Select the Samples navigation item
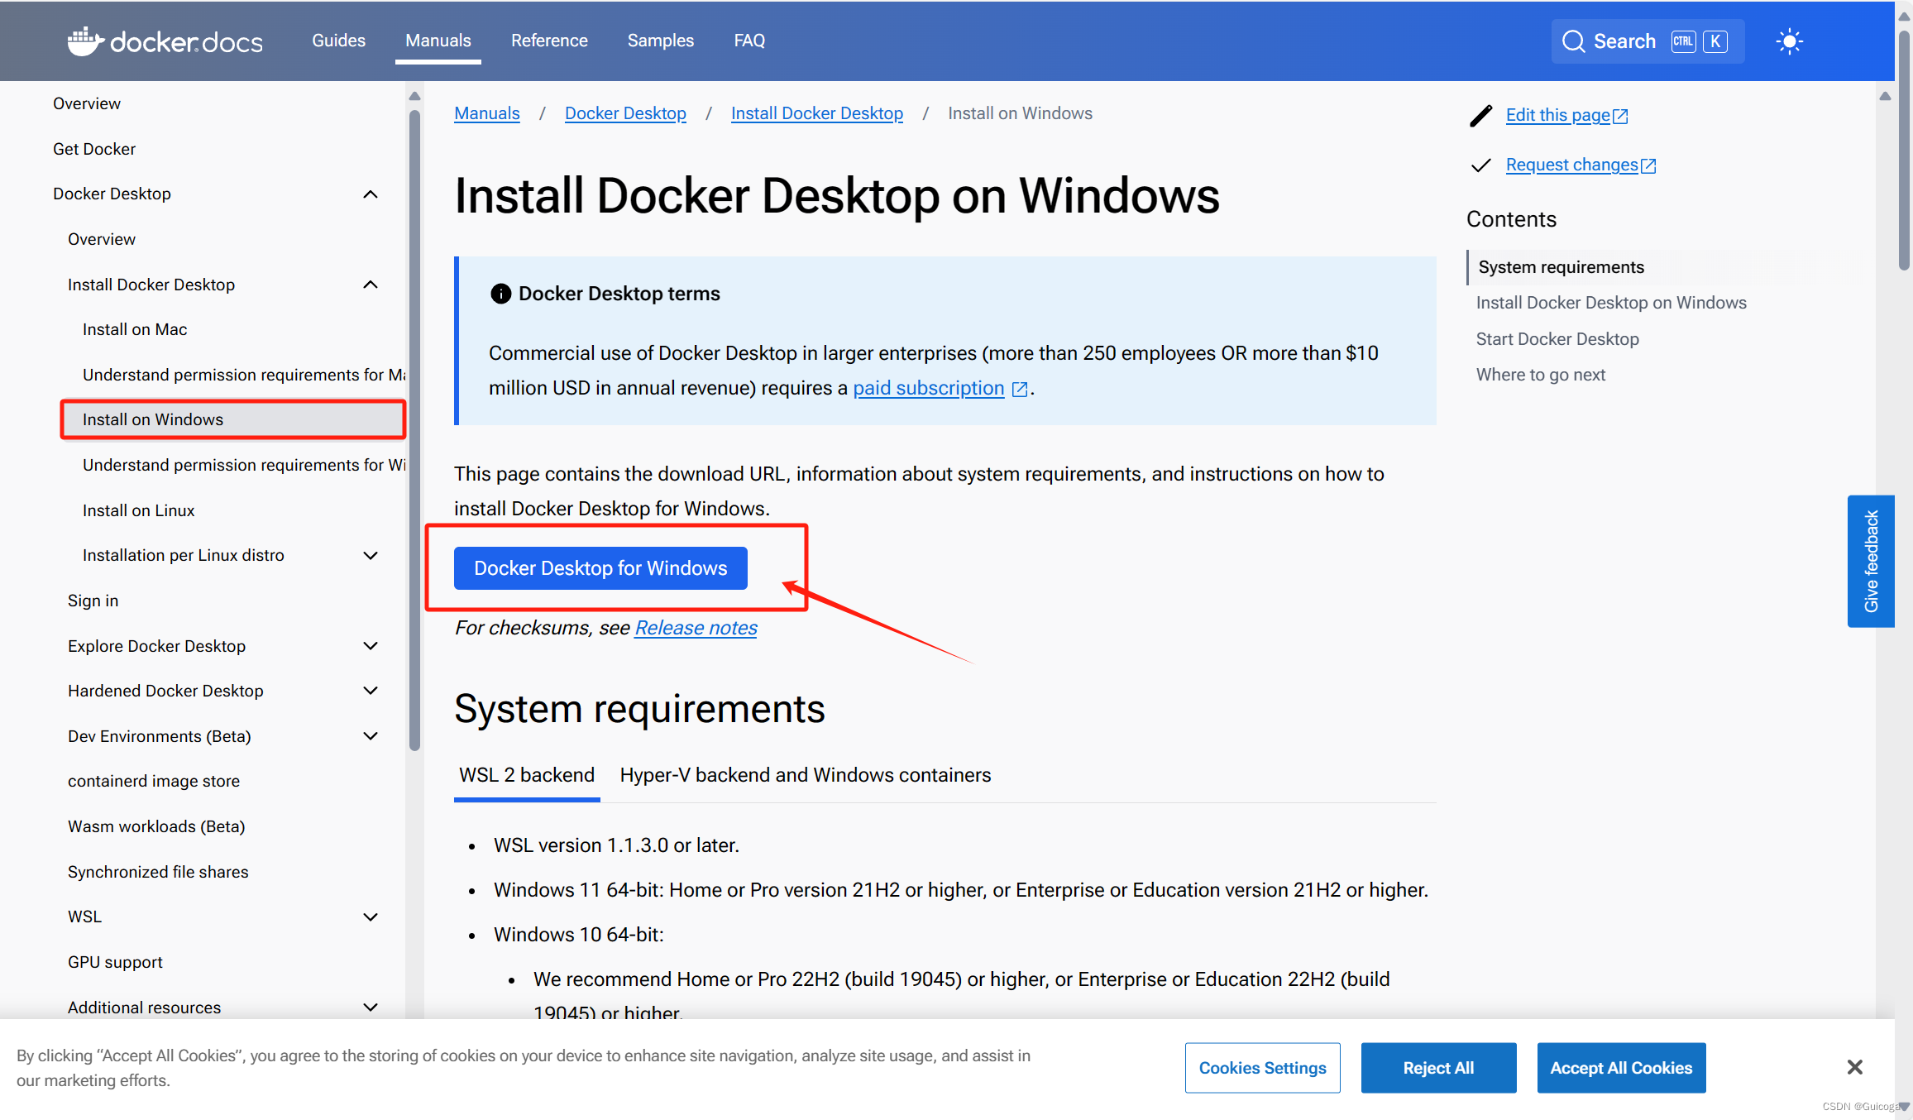The height and width of the screenshot is (1120, 1913). [x=660, y=40]
